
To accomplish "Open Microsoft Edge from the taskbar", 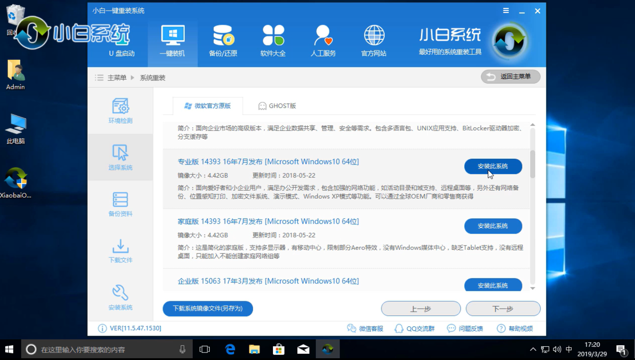I will pos(230,349).
